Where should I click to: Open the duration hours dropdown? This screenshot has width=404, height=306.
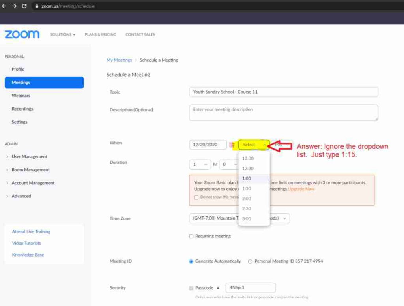click(200, 165)
